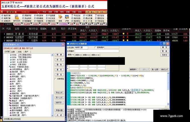Open 外汇纵览 shortcut in the toolbar
This screenshot has width=190, height=122.
click(51, 18)
